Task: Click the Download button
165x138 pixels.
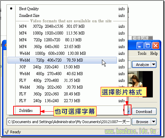Action: [x=144, y=112]
